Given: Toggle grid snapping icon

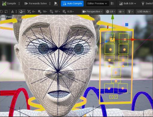Looking at the screenshot, I should [x=40, y=11].
